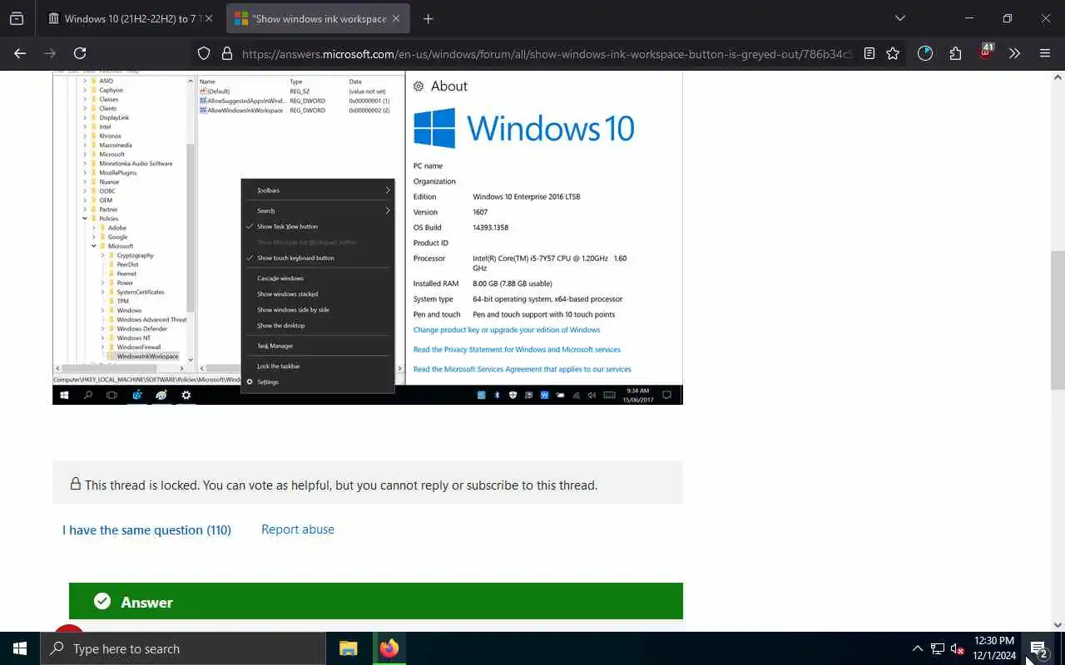Click I have the same question (110)

point(146,530)
